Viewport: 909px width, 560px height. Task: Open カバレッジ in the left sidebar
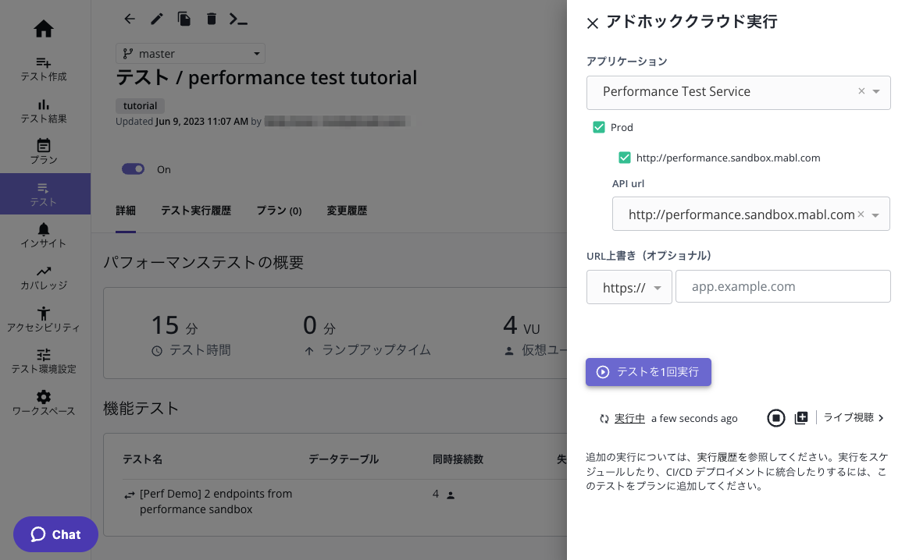point(44,277)
